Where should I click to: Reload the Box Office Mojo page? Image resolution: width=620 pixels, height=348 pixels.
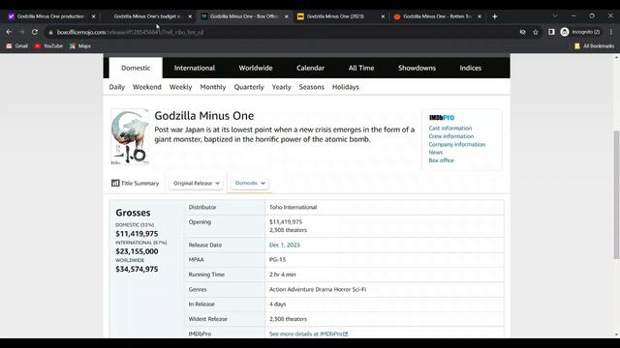point(35,32)
